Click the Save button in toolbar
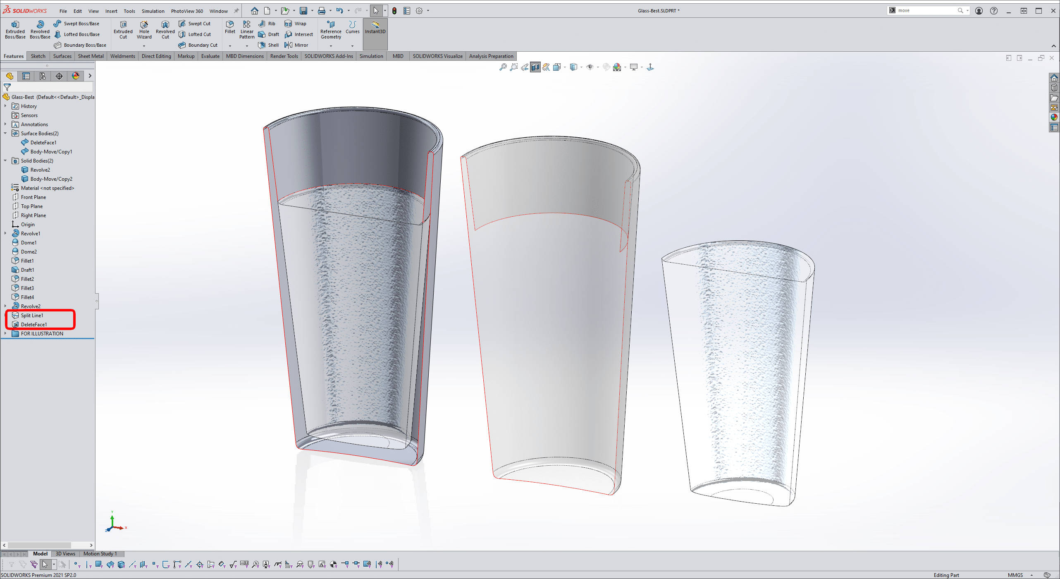Image resolution: width=1060 pixels, height=579 pixels. click(304, 11)
